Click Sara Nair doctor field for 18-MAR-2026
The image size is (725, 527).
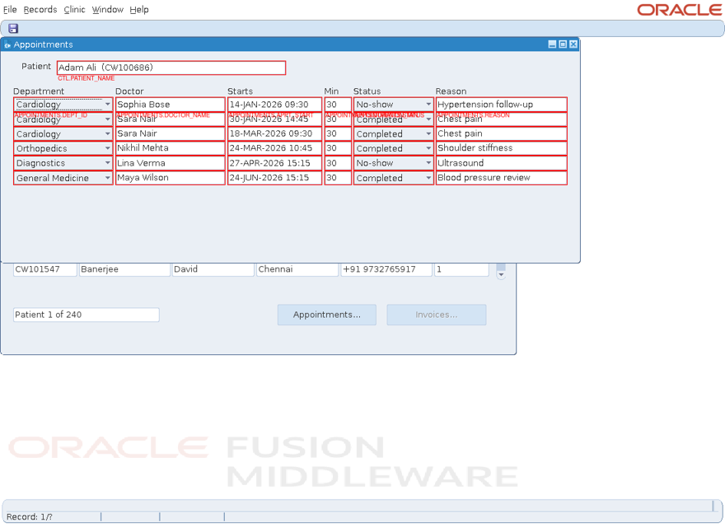[x=171, y=133]
